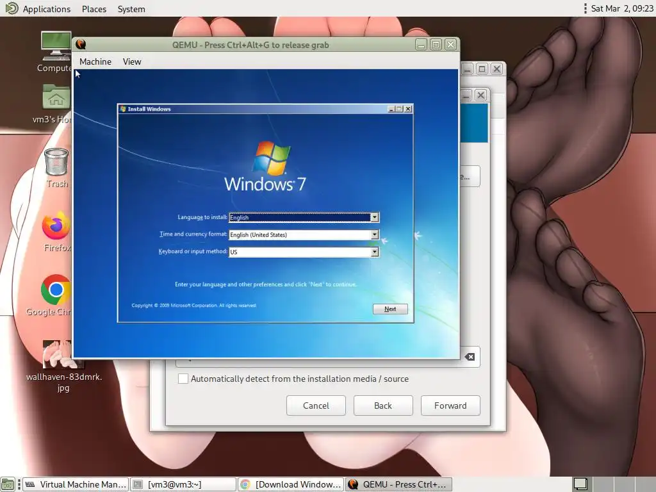Click Next in the Install Windows dialog
656x492 pixels.
(x=390, y=309)
